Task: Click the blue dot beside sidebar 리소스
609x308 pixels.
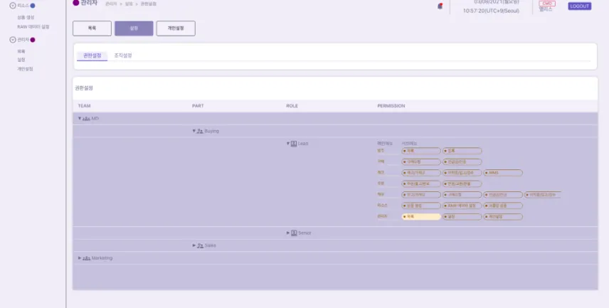Action: coord(33,6)
